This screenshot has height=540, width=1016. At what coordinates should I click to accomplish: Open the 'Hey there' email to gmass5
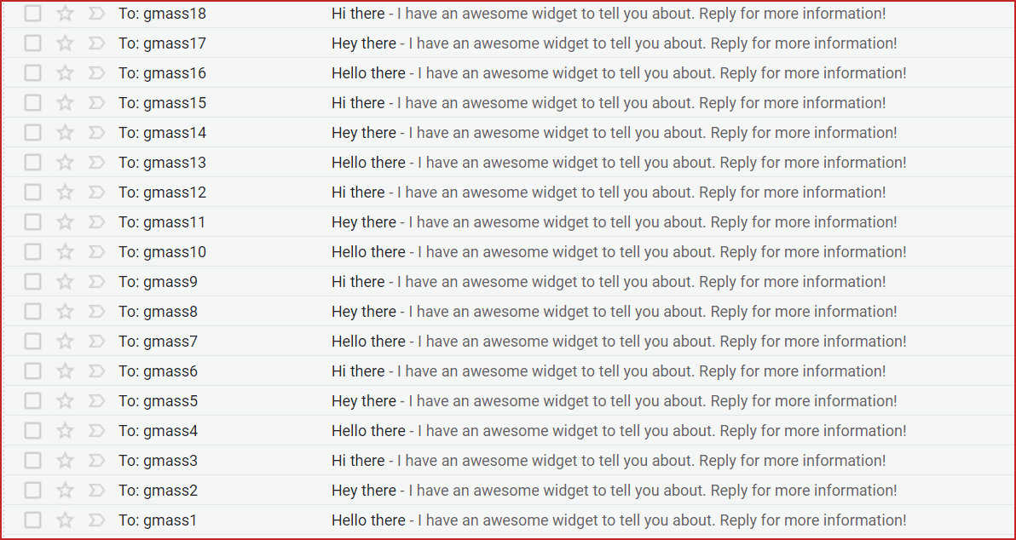pyautogui.click(x=614, y=401)
